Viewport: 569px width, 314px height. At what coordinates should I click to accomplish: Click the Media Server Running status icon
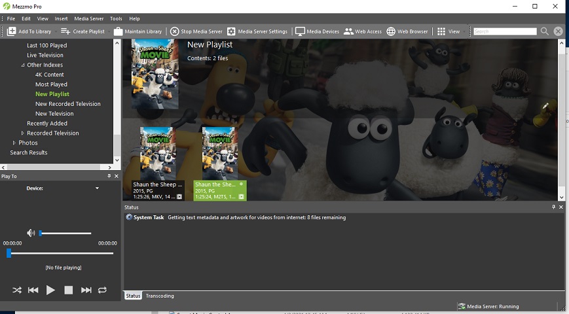click(462, 306)
